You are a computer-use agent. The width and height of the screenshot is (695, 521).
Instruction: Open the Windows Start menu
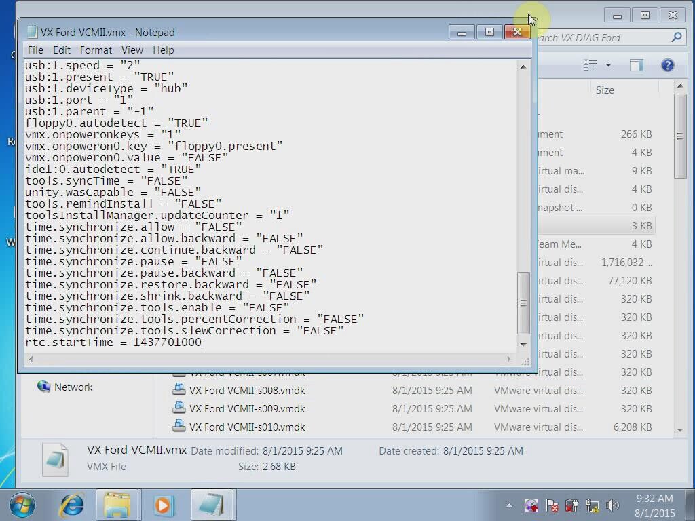22,505
